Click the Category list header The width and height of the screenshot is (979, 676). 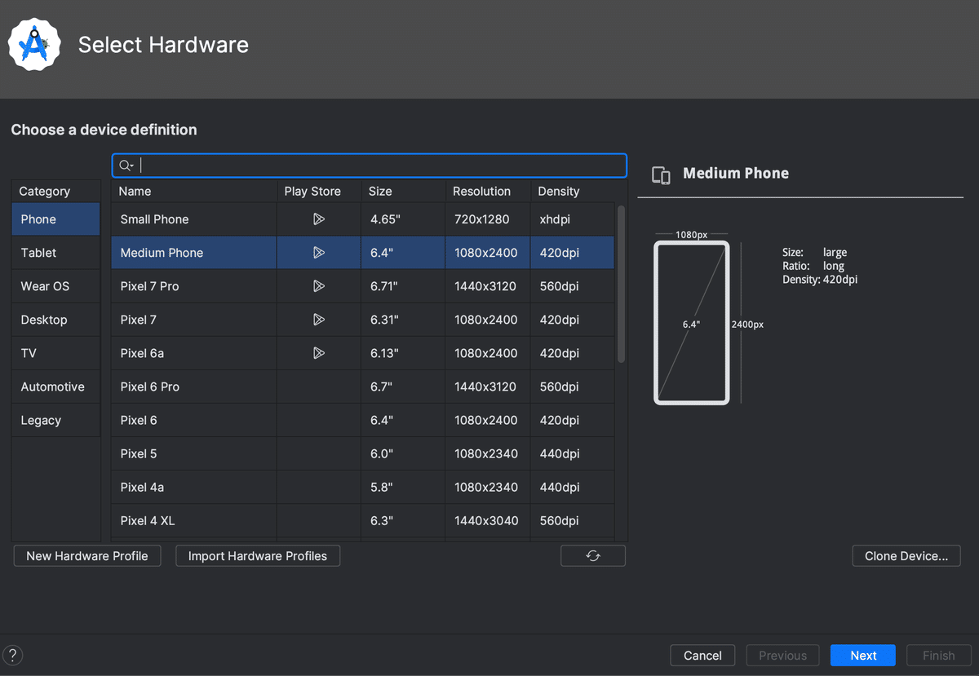(x=55, y=191)
